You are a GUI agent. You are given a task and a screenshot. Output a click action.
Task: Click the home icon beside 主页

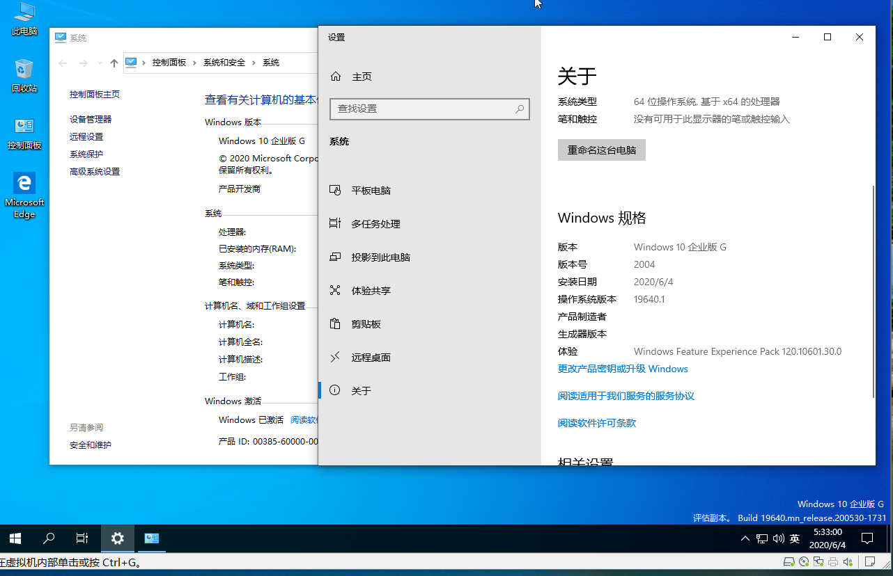[x=336, y=77]
